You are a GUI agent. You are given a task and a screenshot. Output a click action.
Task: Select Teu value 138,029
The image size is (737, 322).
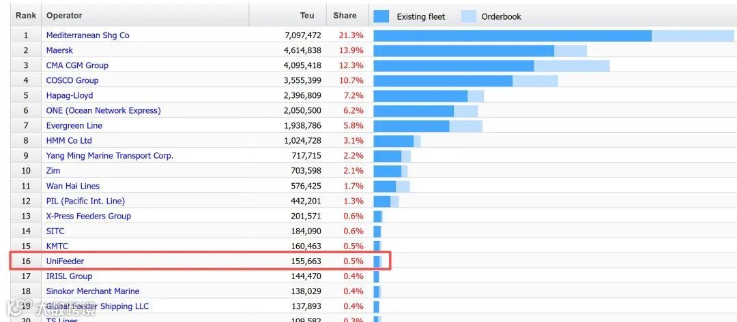point(306,291)
